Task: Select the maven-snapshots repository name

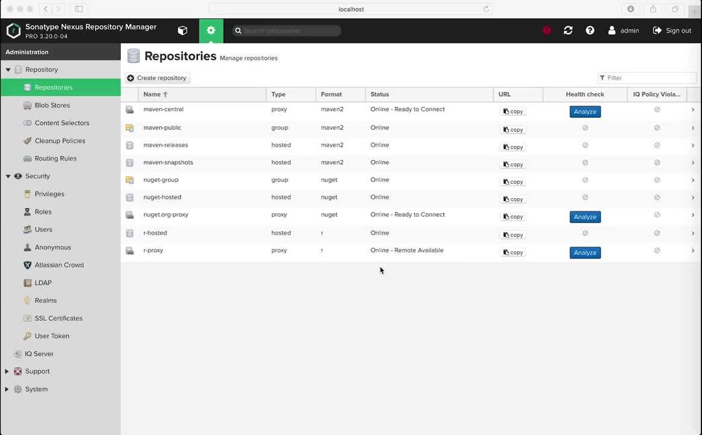Action: pyautogui.click(x=168, y=163)
